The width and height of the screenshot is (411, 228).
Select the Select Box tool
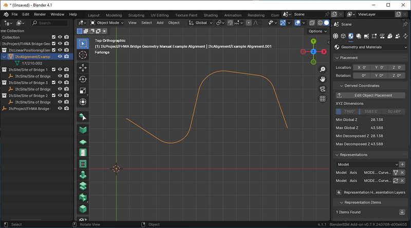(x=83, y=44)
